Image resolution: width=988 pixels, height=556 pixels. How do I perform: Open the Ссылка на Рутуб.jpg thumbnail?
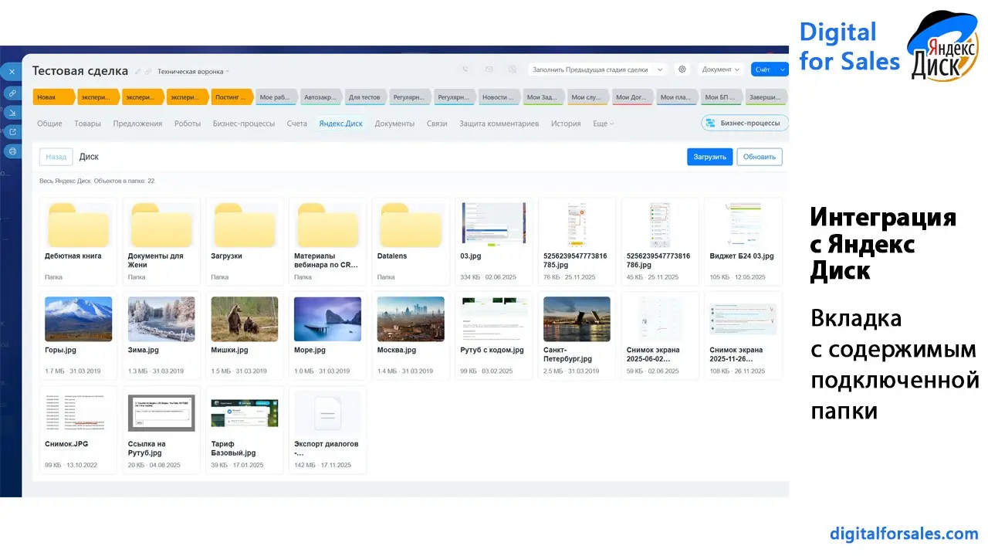(161, 413)
